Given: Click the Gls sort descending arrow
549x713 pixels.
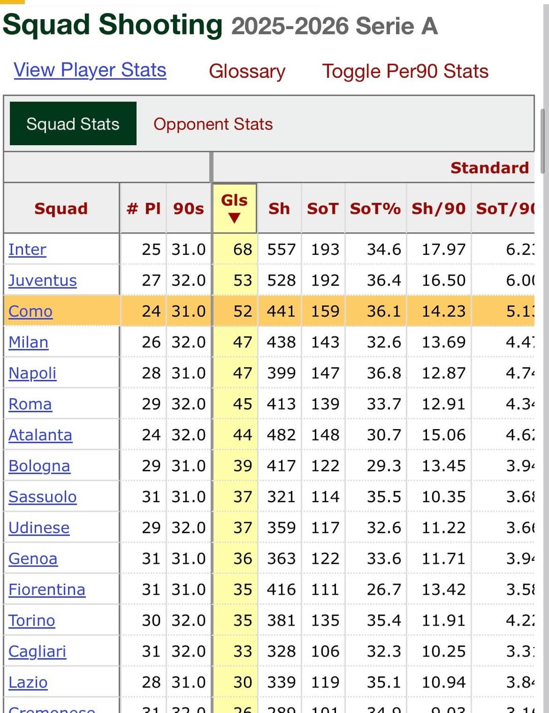Looking at the screenshot, I should pos(234,218).
